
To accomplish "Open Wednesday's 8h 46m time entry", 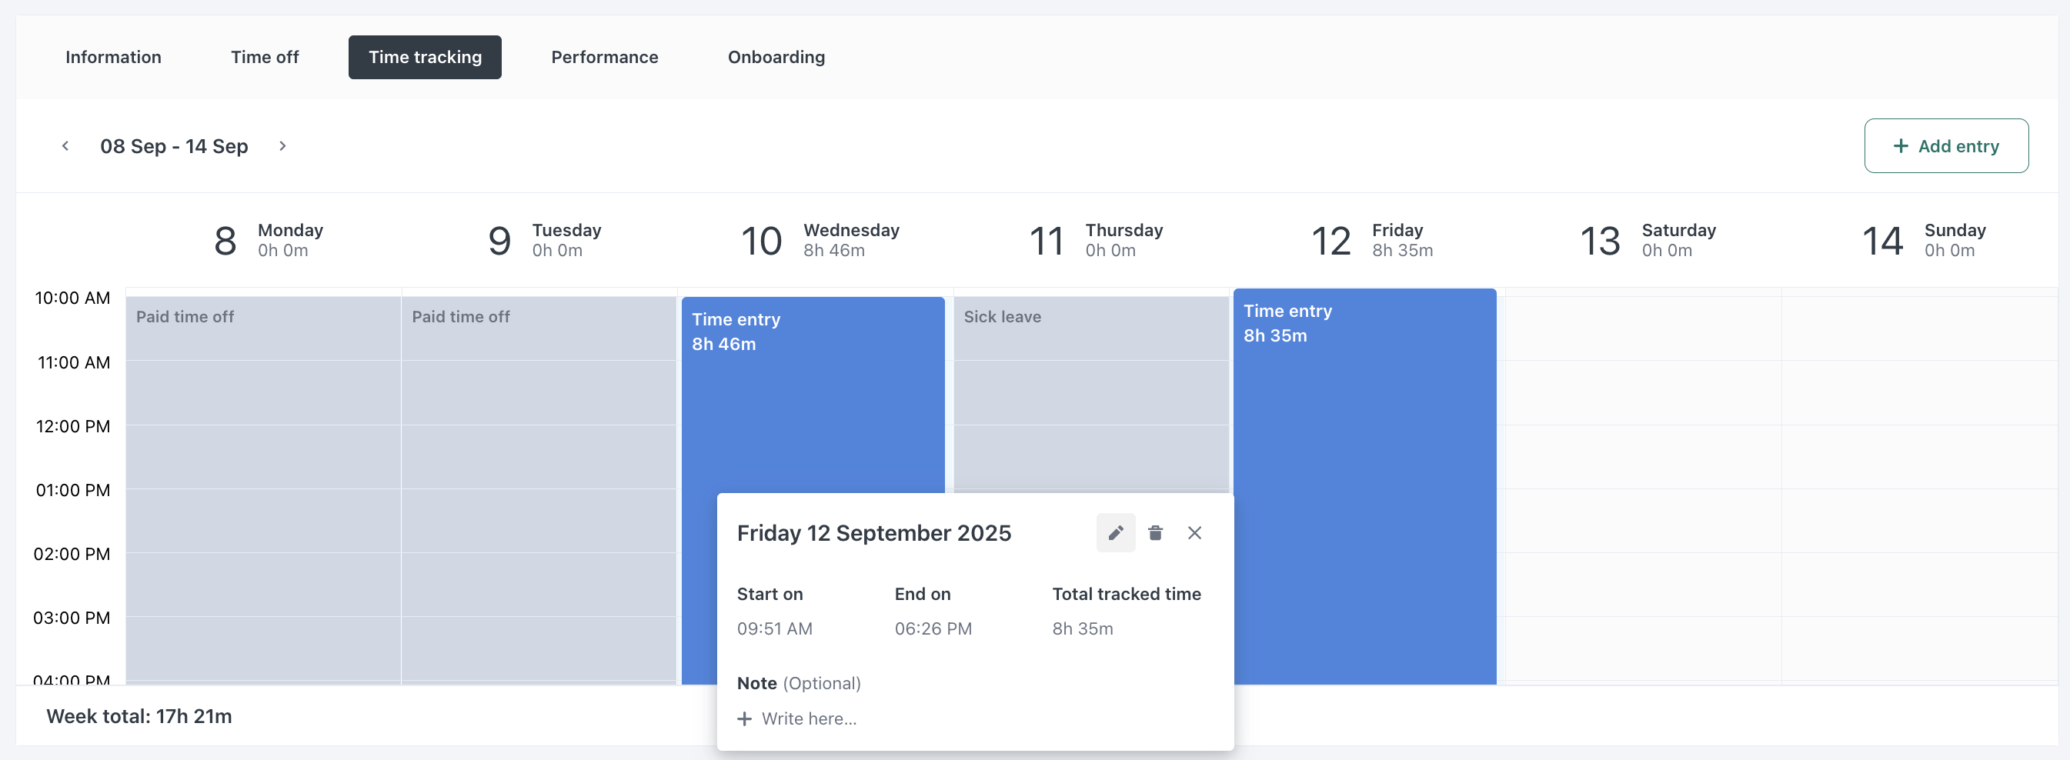I will (x=812, y=402).
